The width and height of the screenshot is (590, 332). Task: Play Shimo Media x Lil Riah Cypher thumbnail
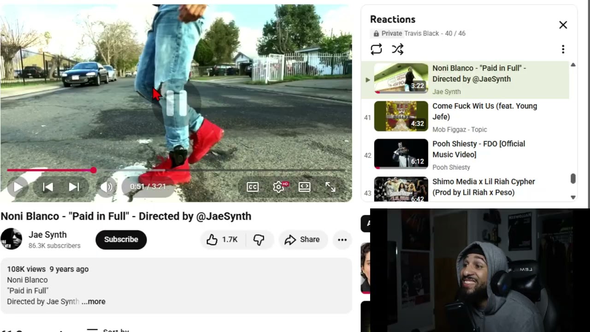click(x=401, y=190)
